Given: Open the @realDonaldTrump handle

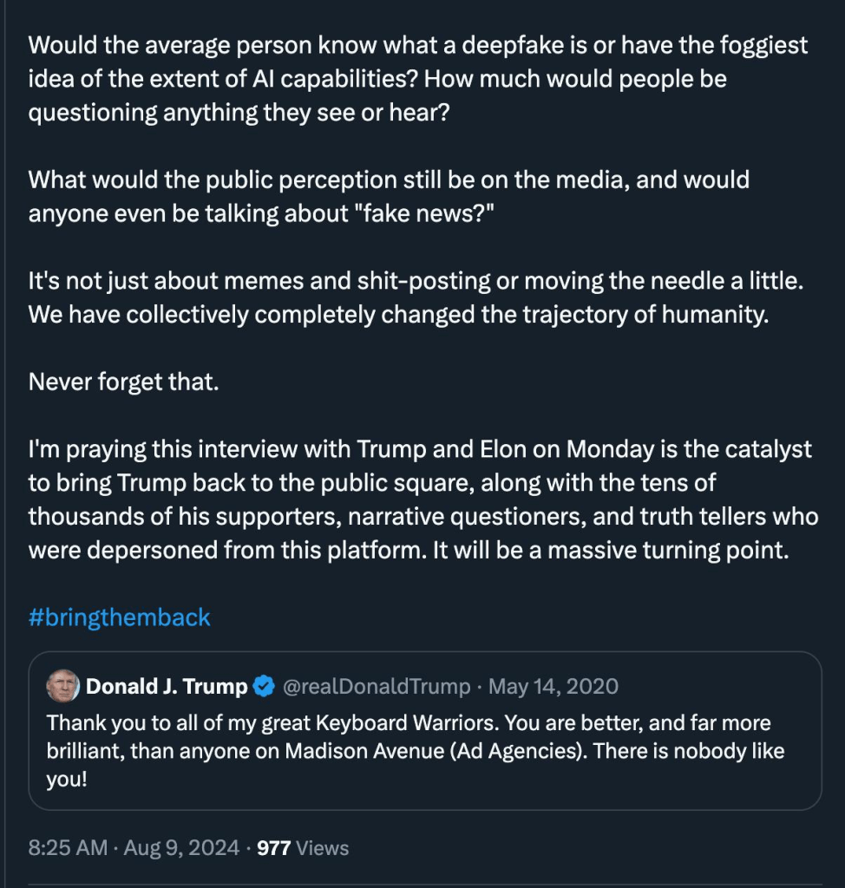Looking at the screenshot, I should point(377,687).
